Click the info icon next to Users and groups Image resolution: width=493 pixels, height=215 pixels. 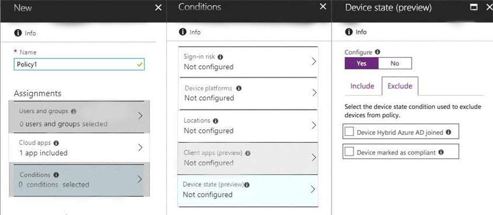click(74, 111)
